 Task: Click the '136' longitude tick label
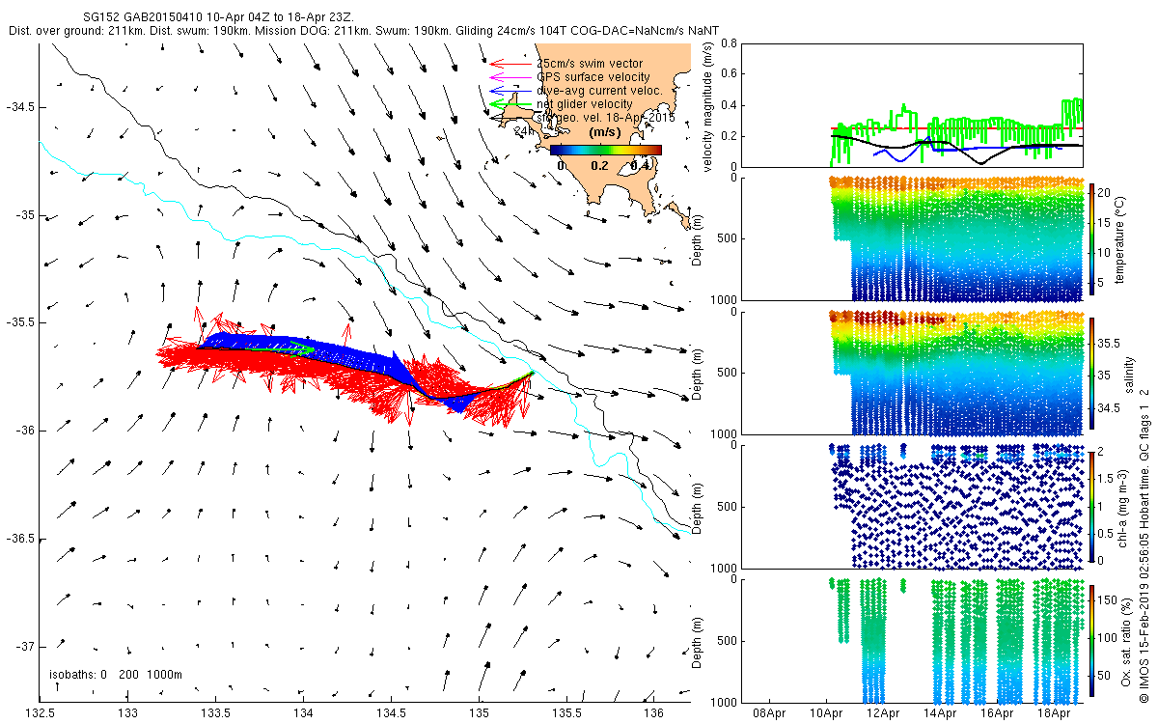(x=654, y=713)
